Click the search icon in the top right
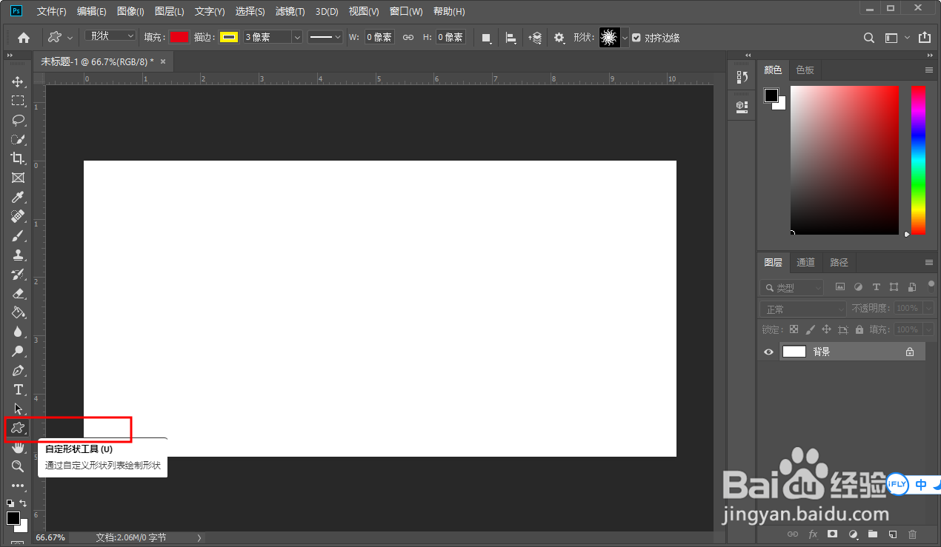This screenshot has width=941, height=547. [869, 38]
